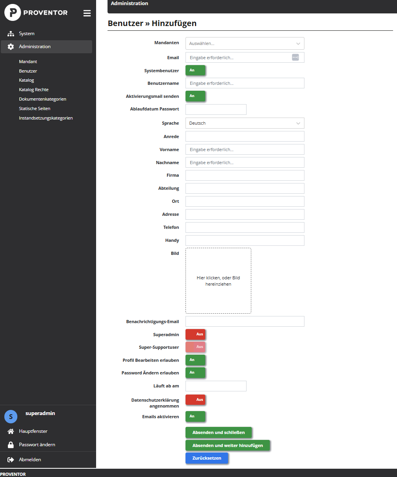397x477 pixels.
Task: Turn on Datenschutzerklärung angenommen toggle
Action: (x=195, y=400)
